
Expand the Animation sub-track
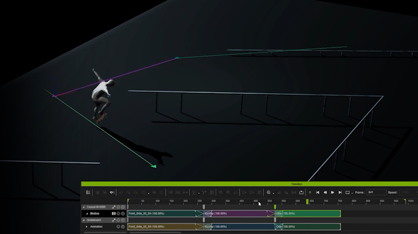[87, 226]
